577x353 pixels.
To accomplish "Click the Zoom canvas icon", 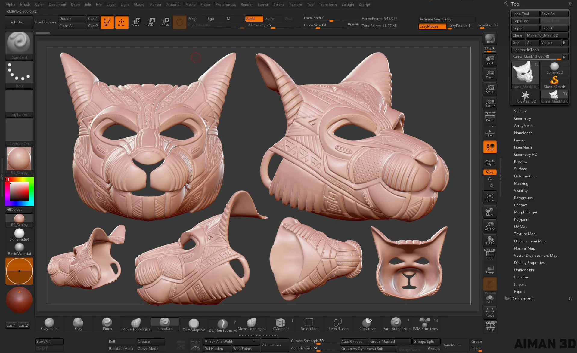I will [490, 75].
